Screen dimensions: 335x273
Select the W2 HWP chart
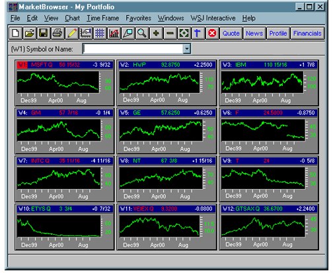[x=167, y=83]
